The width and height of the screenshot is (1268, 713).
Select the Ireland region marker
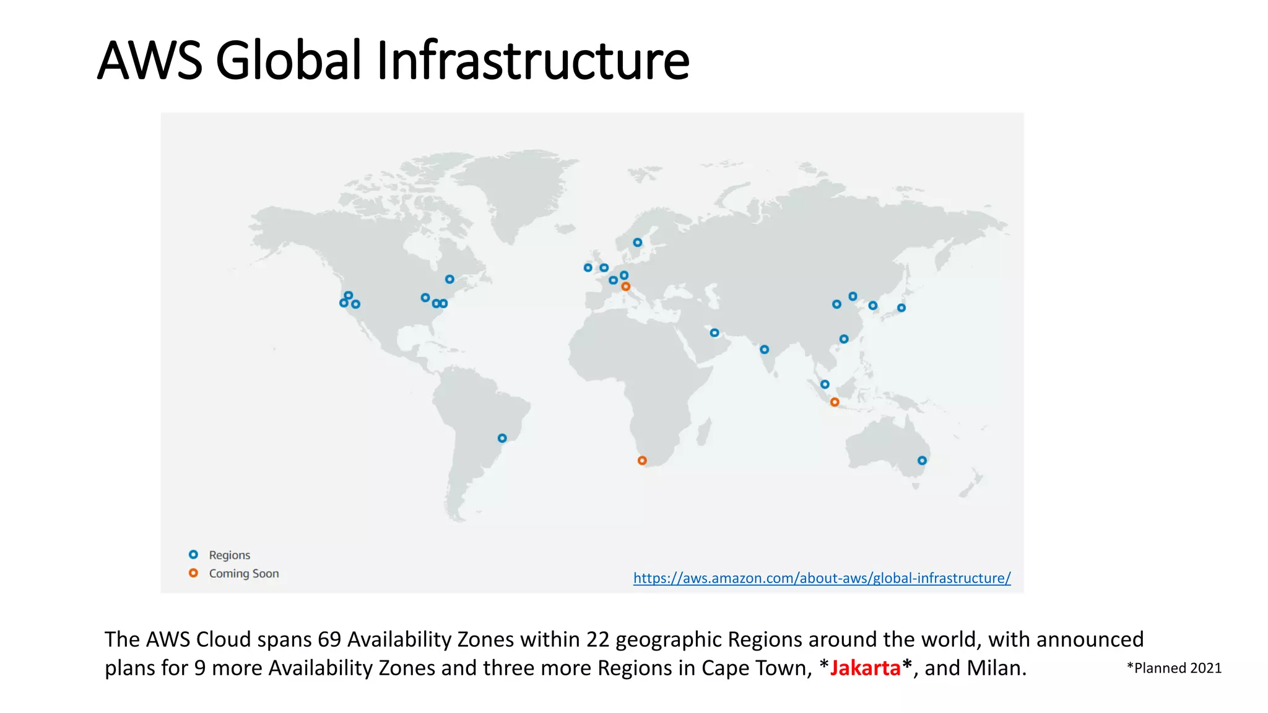coord(588,268)
